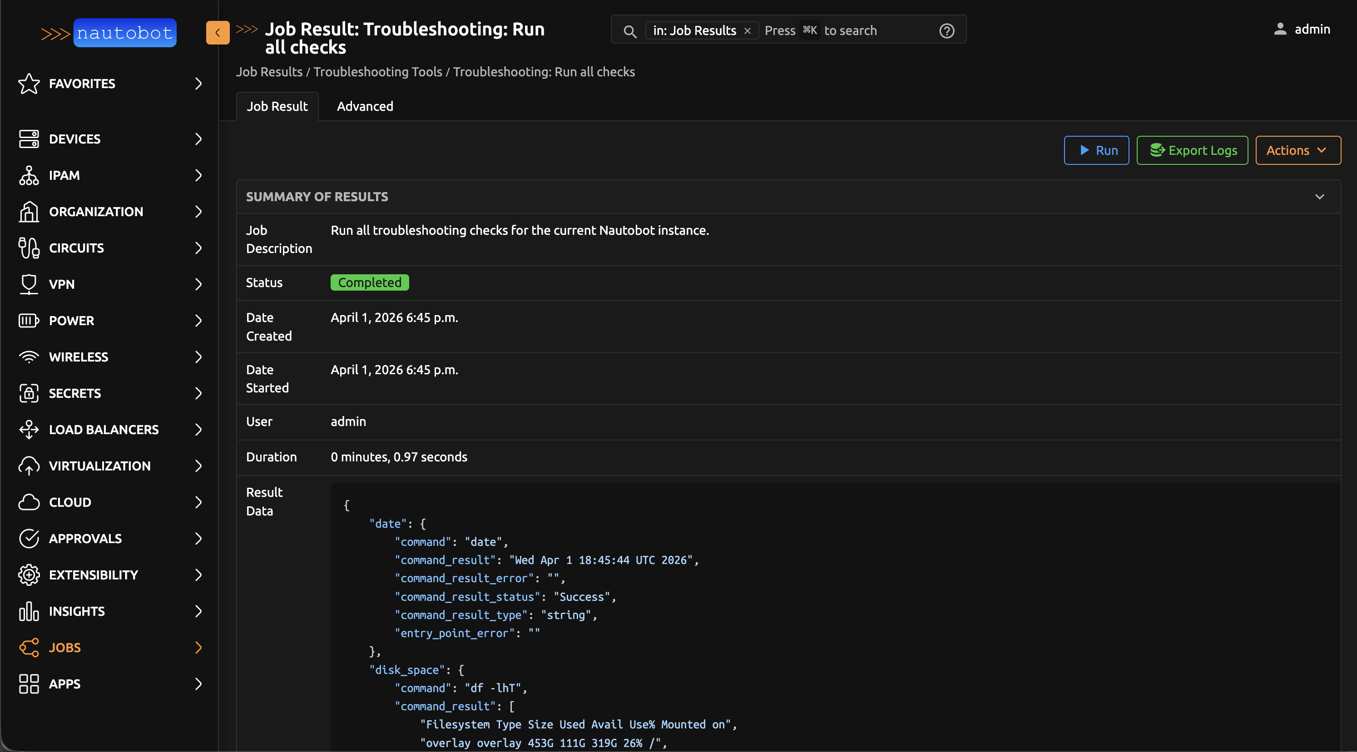Collapse the Summary of Results panel

[x=1319, y=197]
